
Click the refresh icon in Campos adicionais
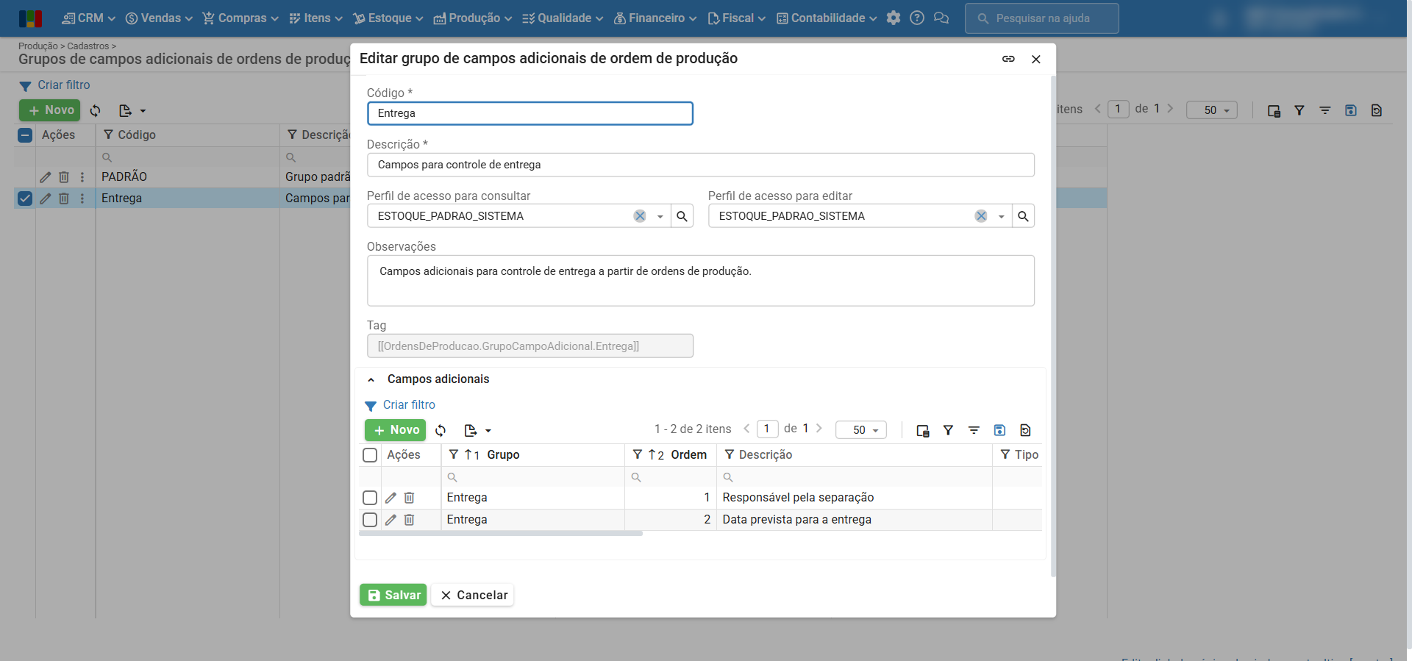pos(441,430)
